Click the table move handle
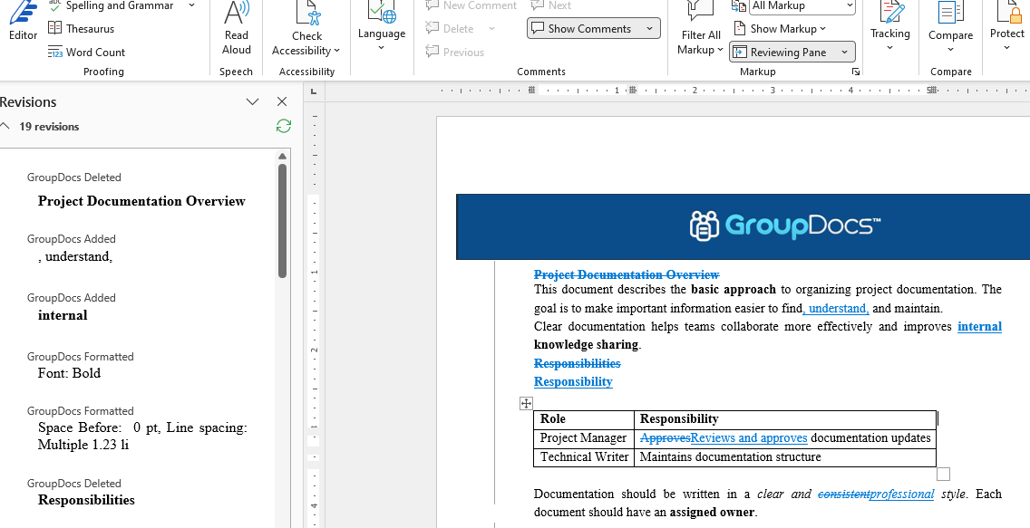 [526, 403]
